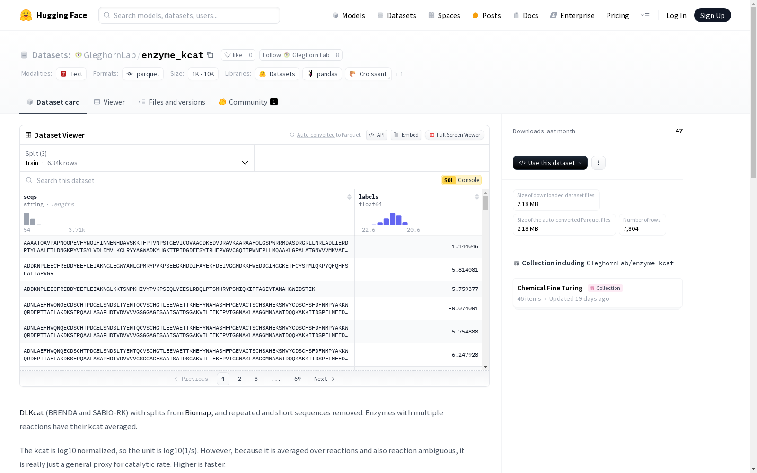This screenshot has height=473, width=757.
Task: Click the dataset table vertical scrollbar thumb
Action: [x=485, y=203]
